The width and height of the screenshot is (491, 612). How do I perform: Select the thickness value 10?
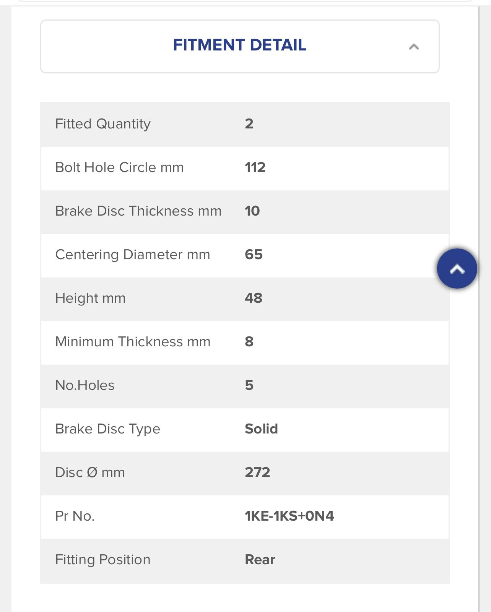252,211
